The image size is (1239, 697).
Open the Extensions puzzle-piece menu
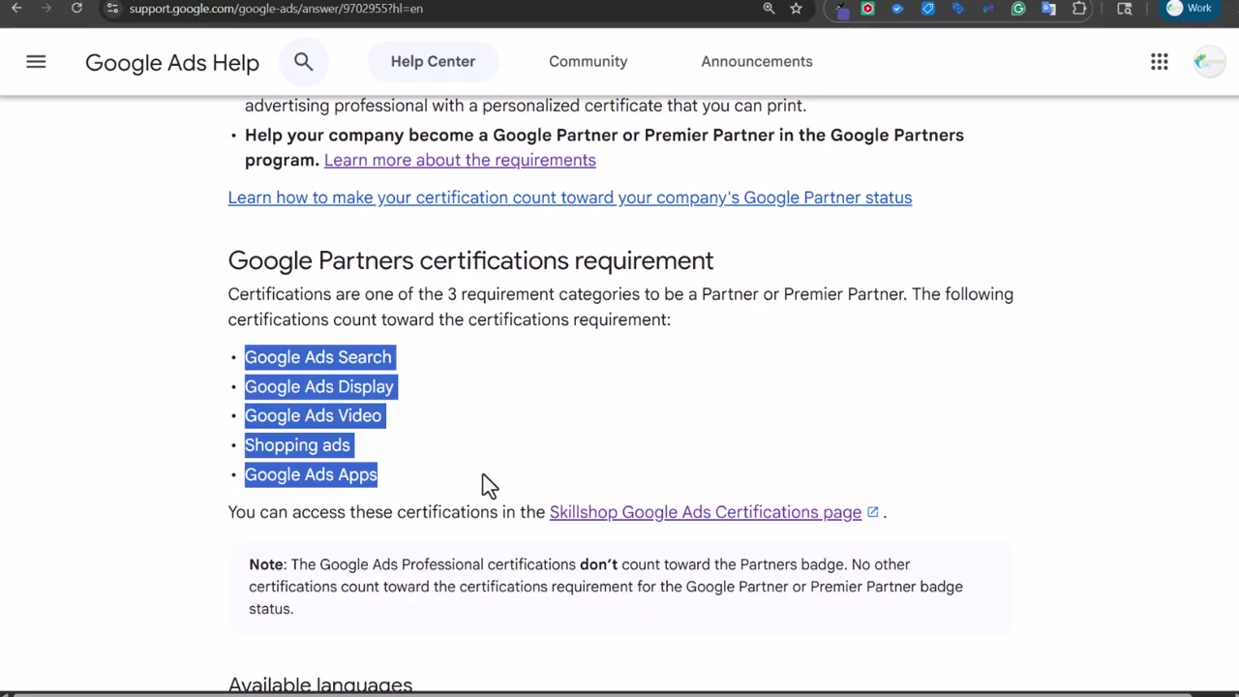coord(1079,9)
